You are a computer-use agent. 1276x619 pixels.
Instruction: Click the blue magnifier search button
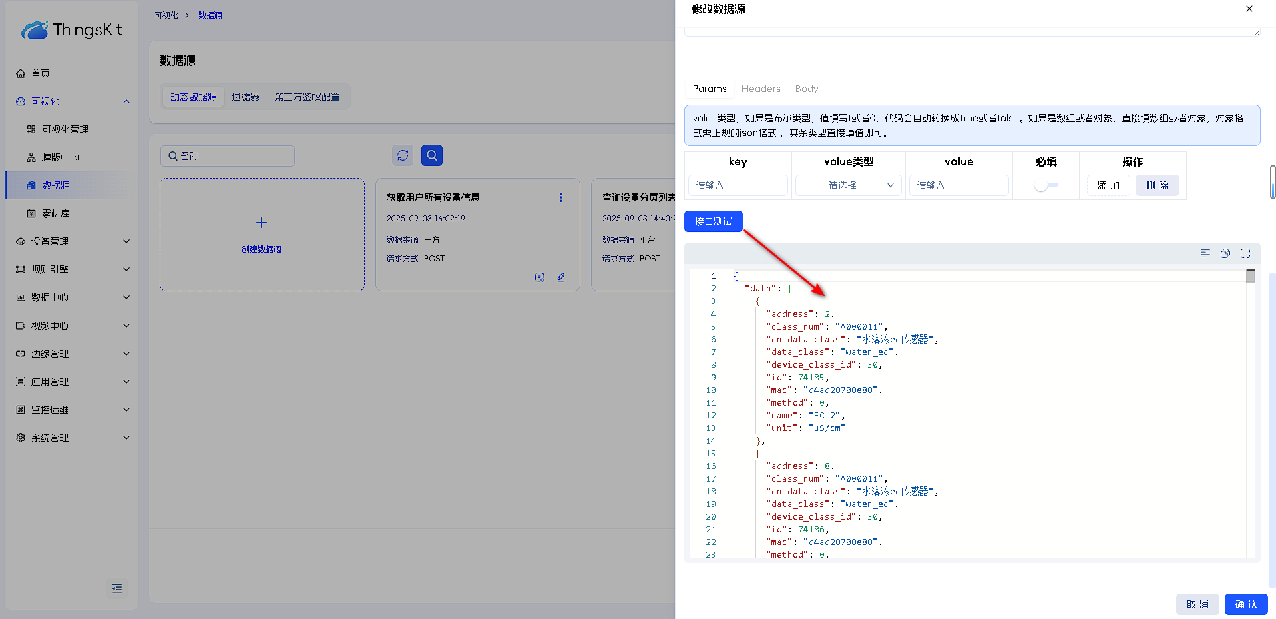point(432,155)
